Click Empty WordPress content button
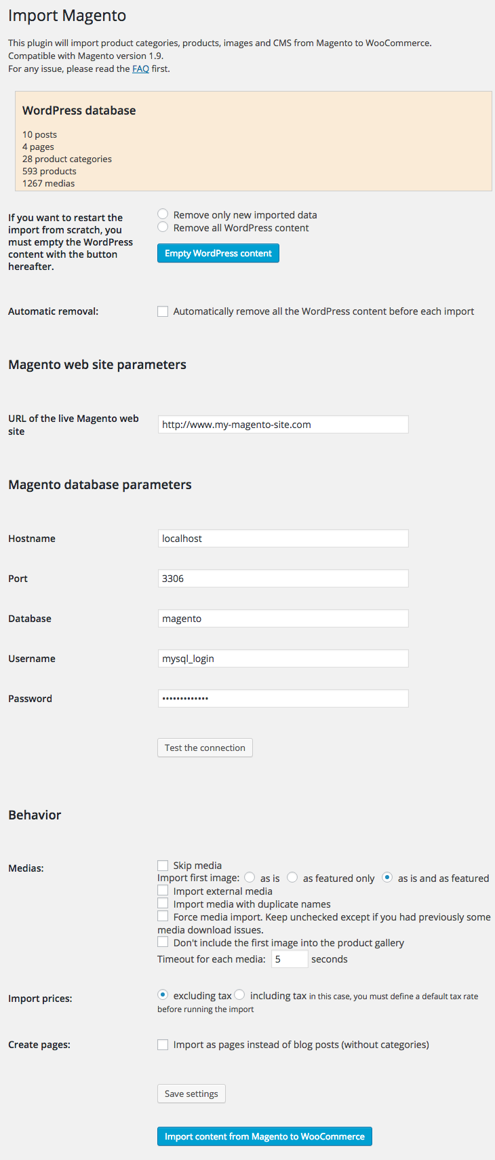This screenshot has width=495, height=1160. [218, 253]
